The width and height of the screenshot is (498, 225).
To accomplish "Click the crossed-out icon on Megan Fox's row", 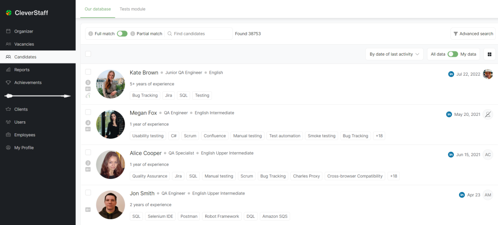I will click(x=488, y=114).
